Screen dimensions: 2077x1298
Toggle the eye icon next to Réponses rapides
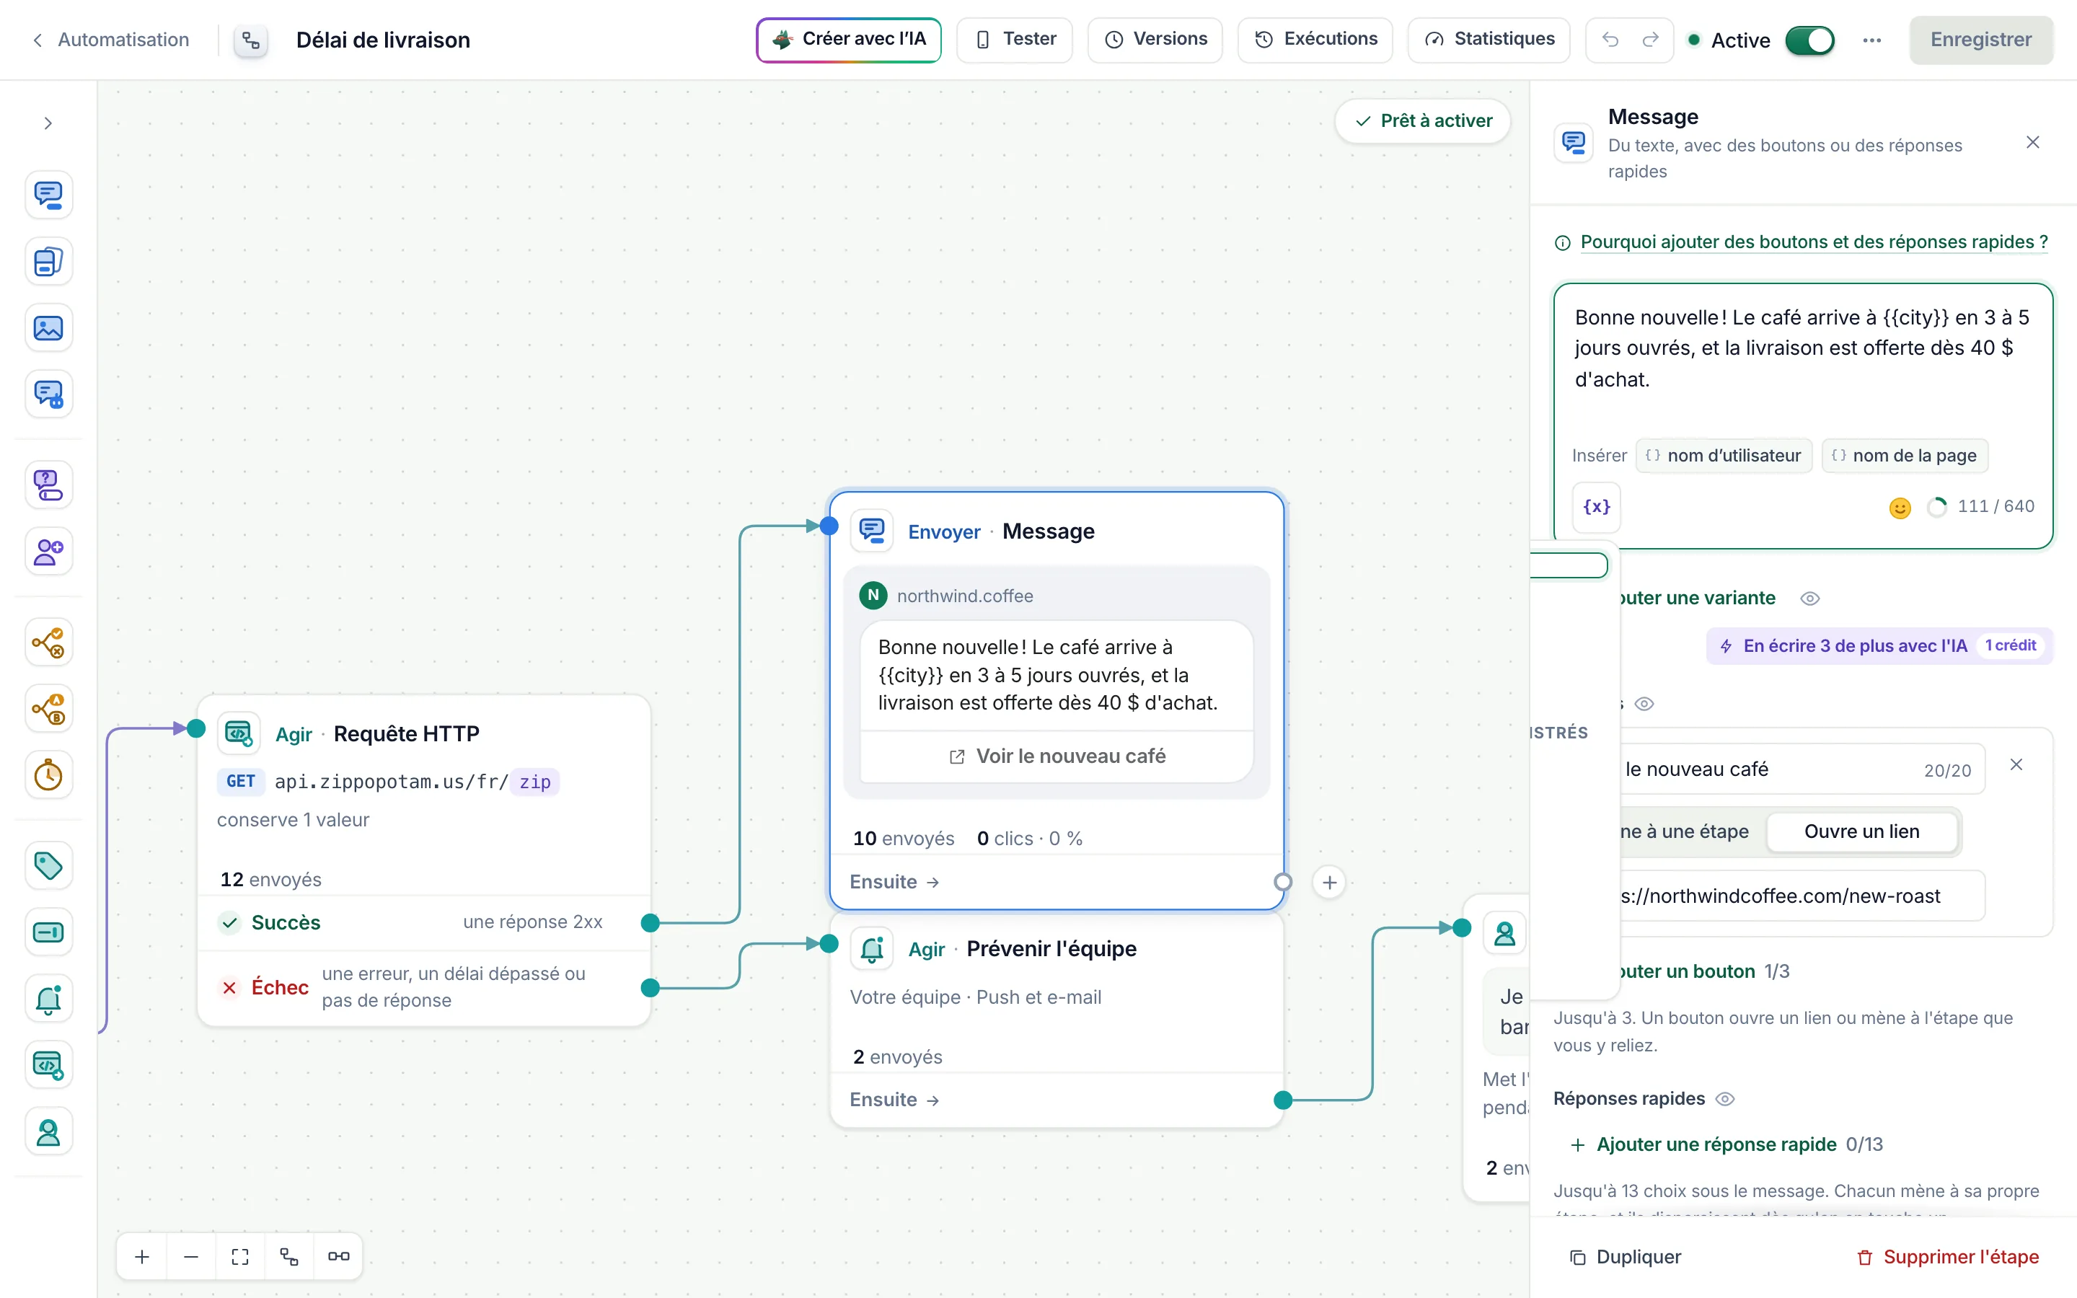coord(1725,1099)
